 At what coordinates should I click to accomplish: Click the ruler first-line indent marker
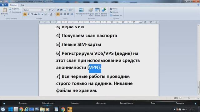pos(56,21)
